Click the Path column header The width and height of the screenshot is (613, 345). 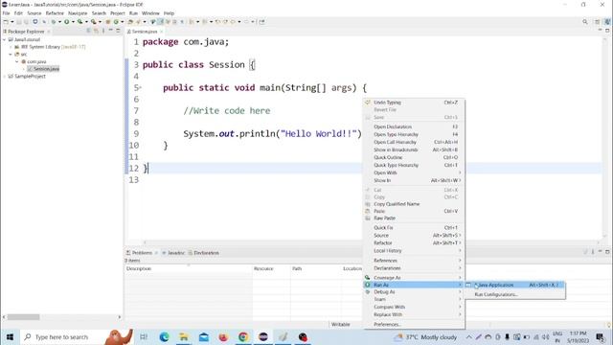[x=315, y=268]
